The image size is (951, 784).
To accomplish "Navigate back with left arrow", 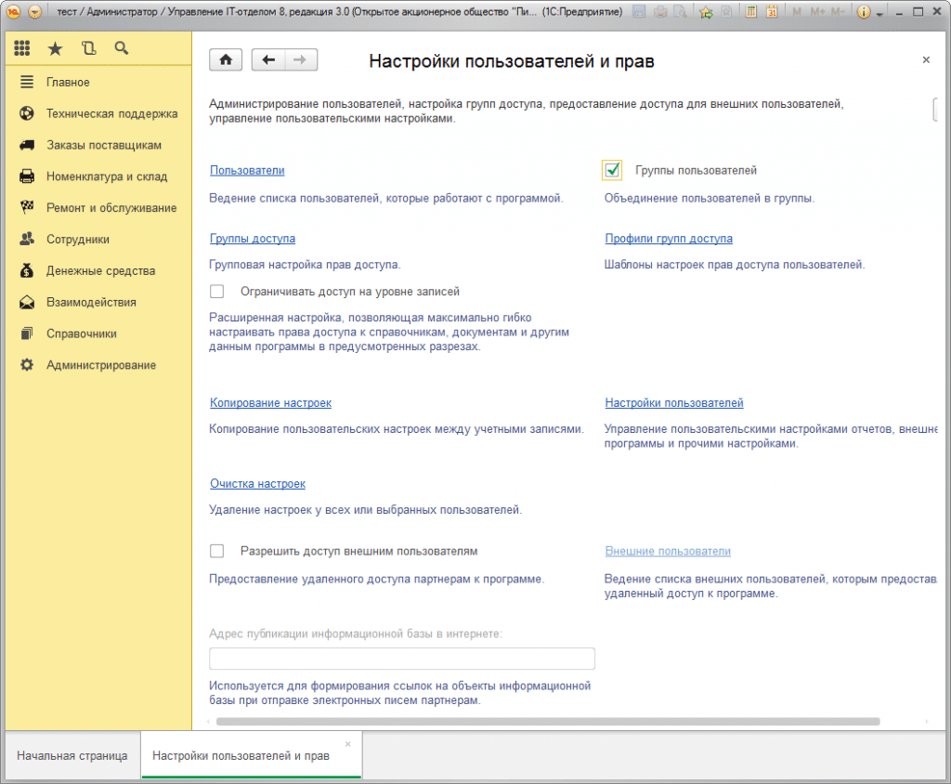I will tap(268, 59).
